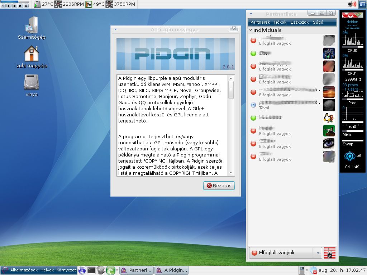The image size is (367, 275).
Task: Click the Pidgin busy tray icon
Action: (313, 270)
